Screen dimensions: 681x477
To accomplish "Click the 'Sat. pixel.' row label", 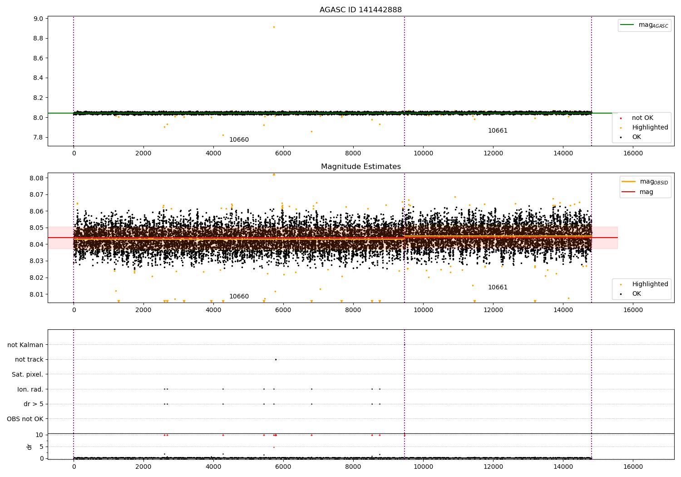I will pos(27,374).
